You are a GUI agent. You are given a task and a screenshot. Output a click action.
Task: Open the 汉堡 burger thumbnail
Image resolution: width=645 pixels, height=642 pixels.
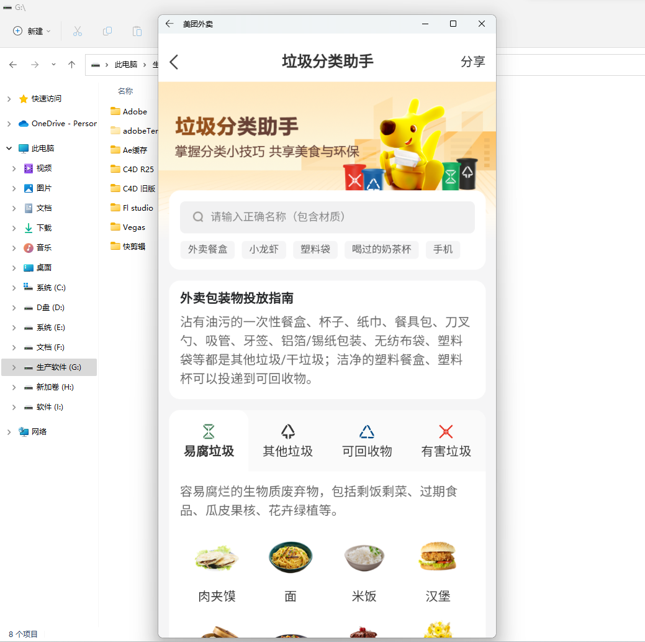(438, 556)
